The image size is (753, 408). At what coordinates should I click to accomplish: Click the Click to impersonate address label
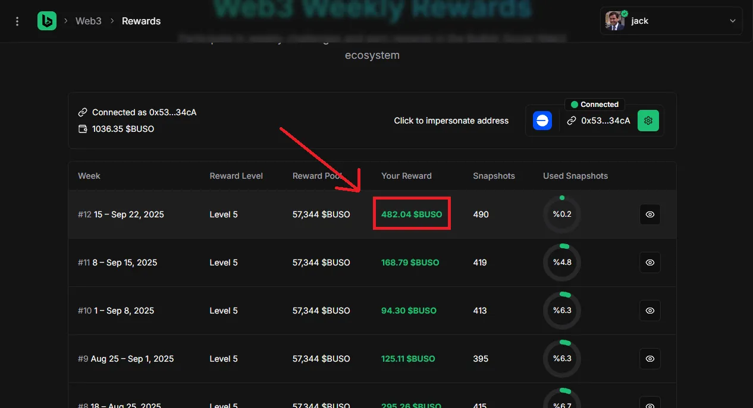tap(451, 121)
